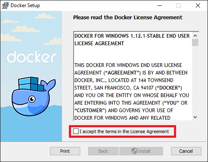Click the license agreement scrollbar thumb
This screenshot has width=208, height=162.
click(195, 42)
